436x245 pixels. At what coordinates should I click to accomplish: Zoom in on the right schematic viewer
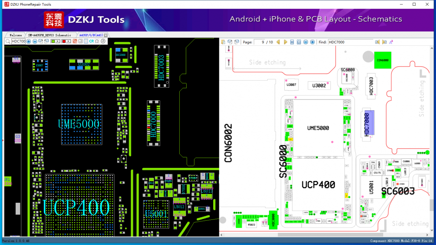pyautogui.click(x=313, y=42)
